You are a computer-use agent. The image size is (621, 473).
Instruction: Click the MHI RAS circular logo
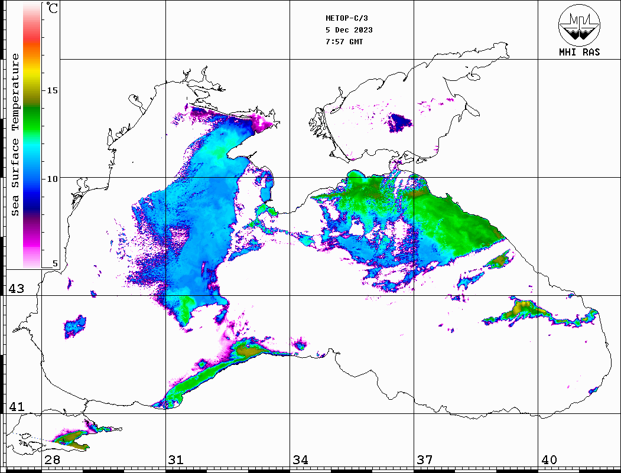pos(580,25)
